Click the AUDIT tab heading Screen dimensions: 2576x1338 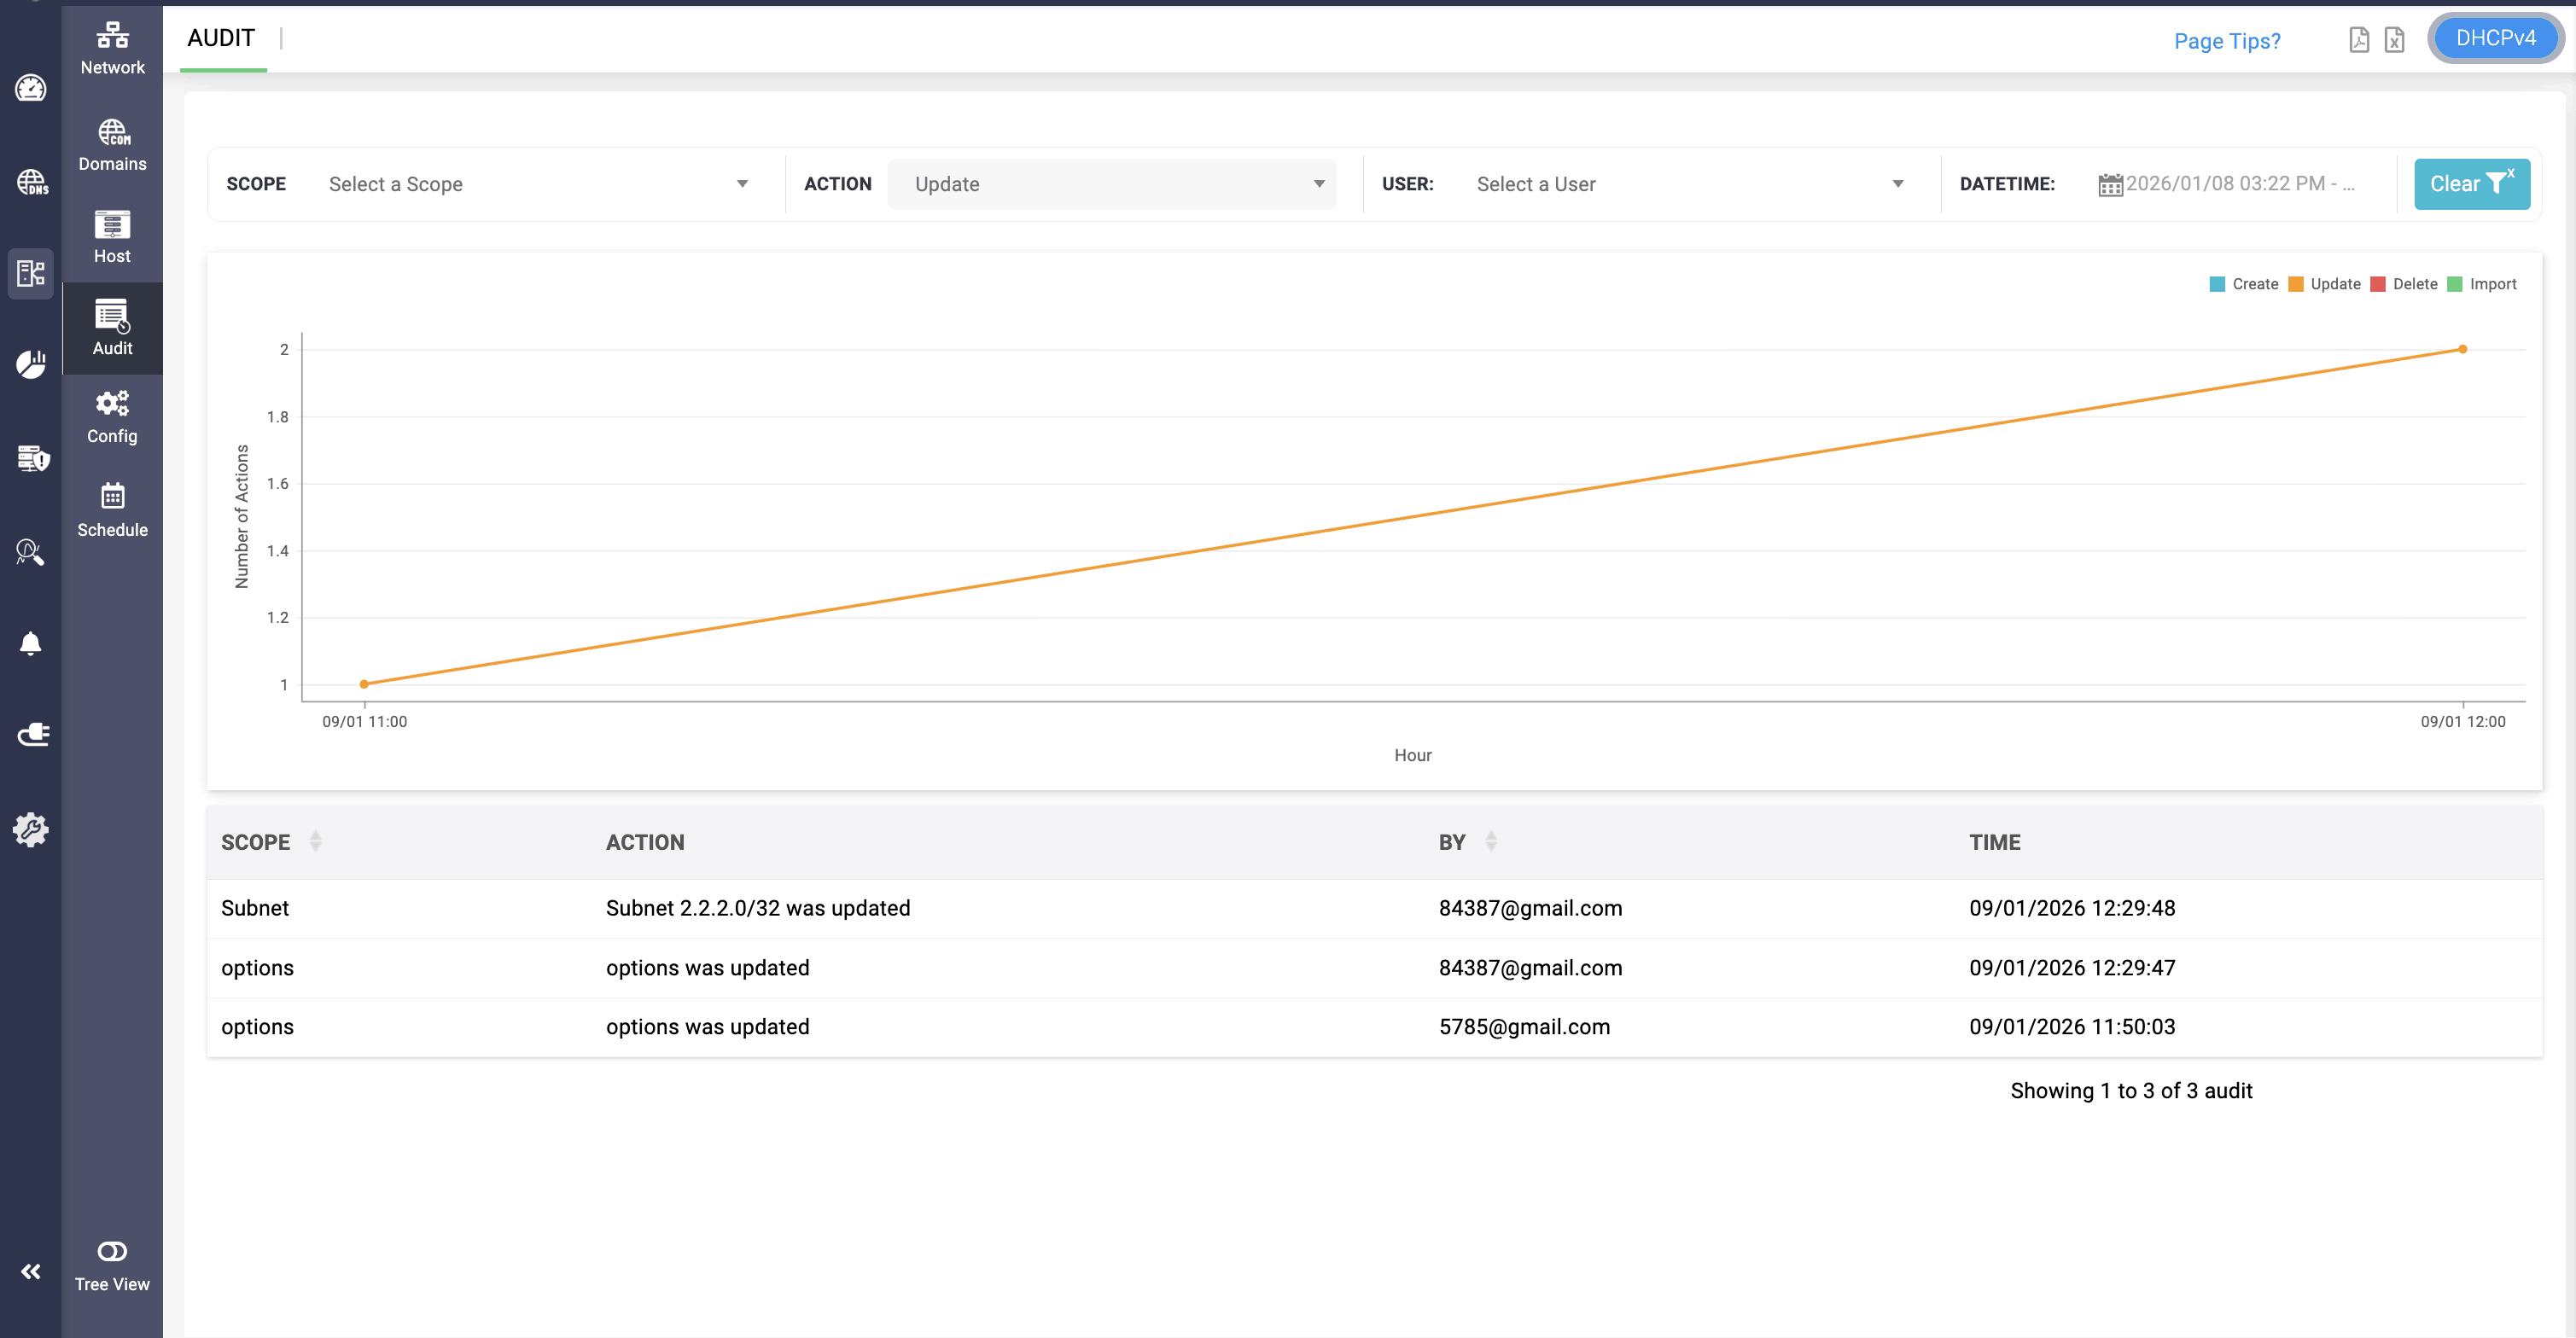pos(221,38)
